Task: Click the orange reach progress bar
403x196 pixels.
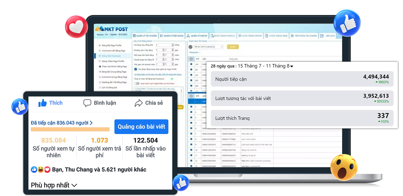Action: point(70,129)
